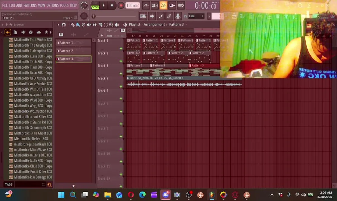The width and height of the screenshot is (337, 201).
Task: Click the 130.000 tempo field
Action: [132, 6]
